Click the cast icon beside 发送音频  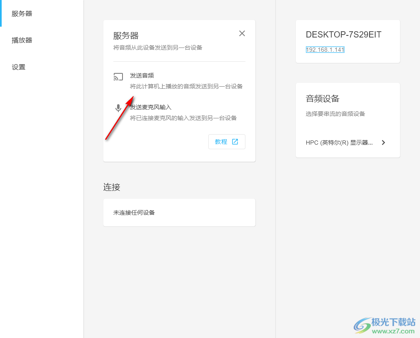(x=118, y=77)
